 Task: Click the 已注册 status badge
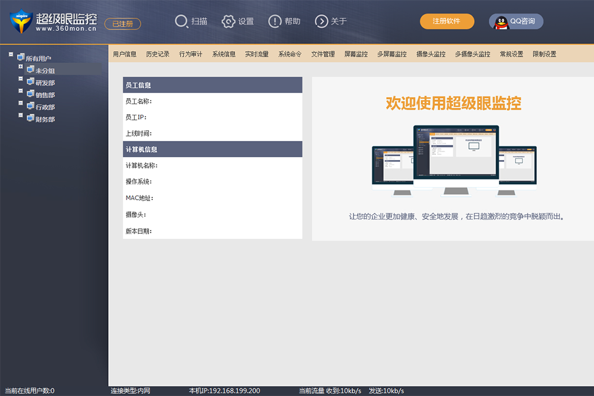point(123,24)
